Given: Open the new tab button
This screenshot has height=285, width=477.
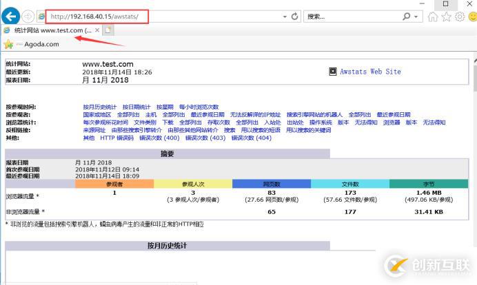Looking at the screenshot, I should click(x=109, y=30).
